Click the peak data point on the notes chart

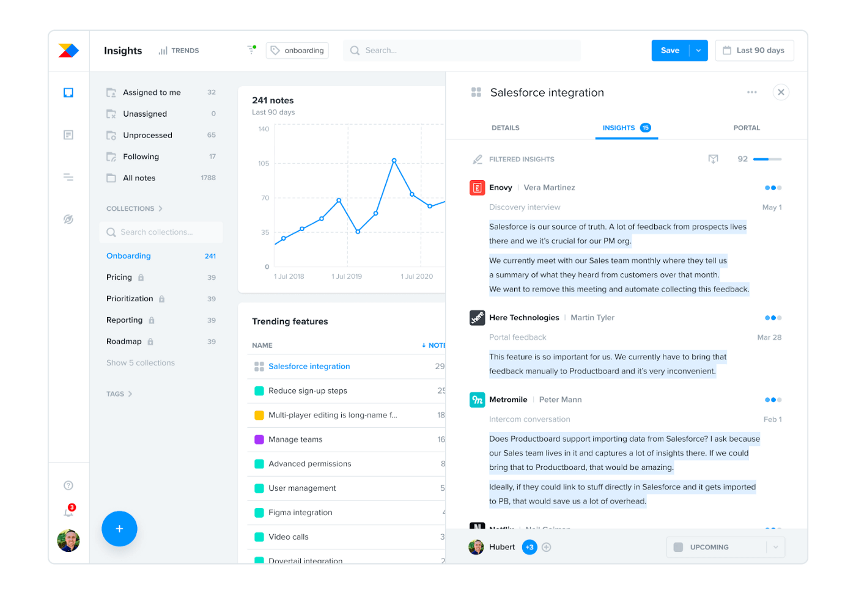coord(394,161)
